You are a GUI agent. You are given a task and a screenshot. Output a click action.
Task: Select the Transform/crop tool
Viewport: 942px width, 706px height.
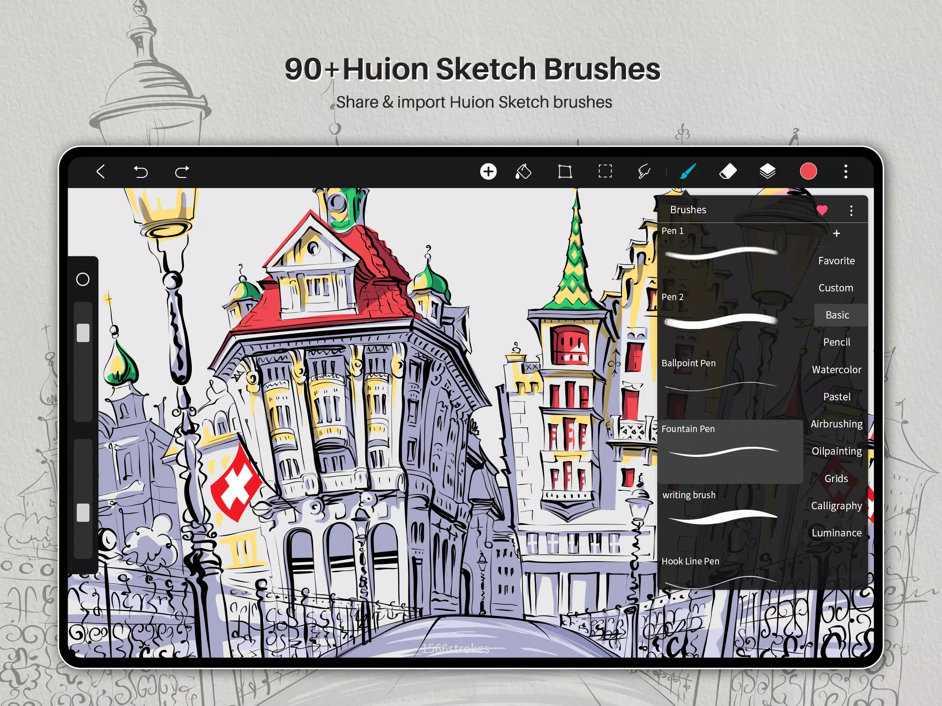[x=564, y=172]
